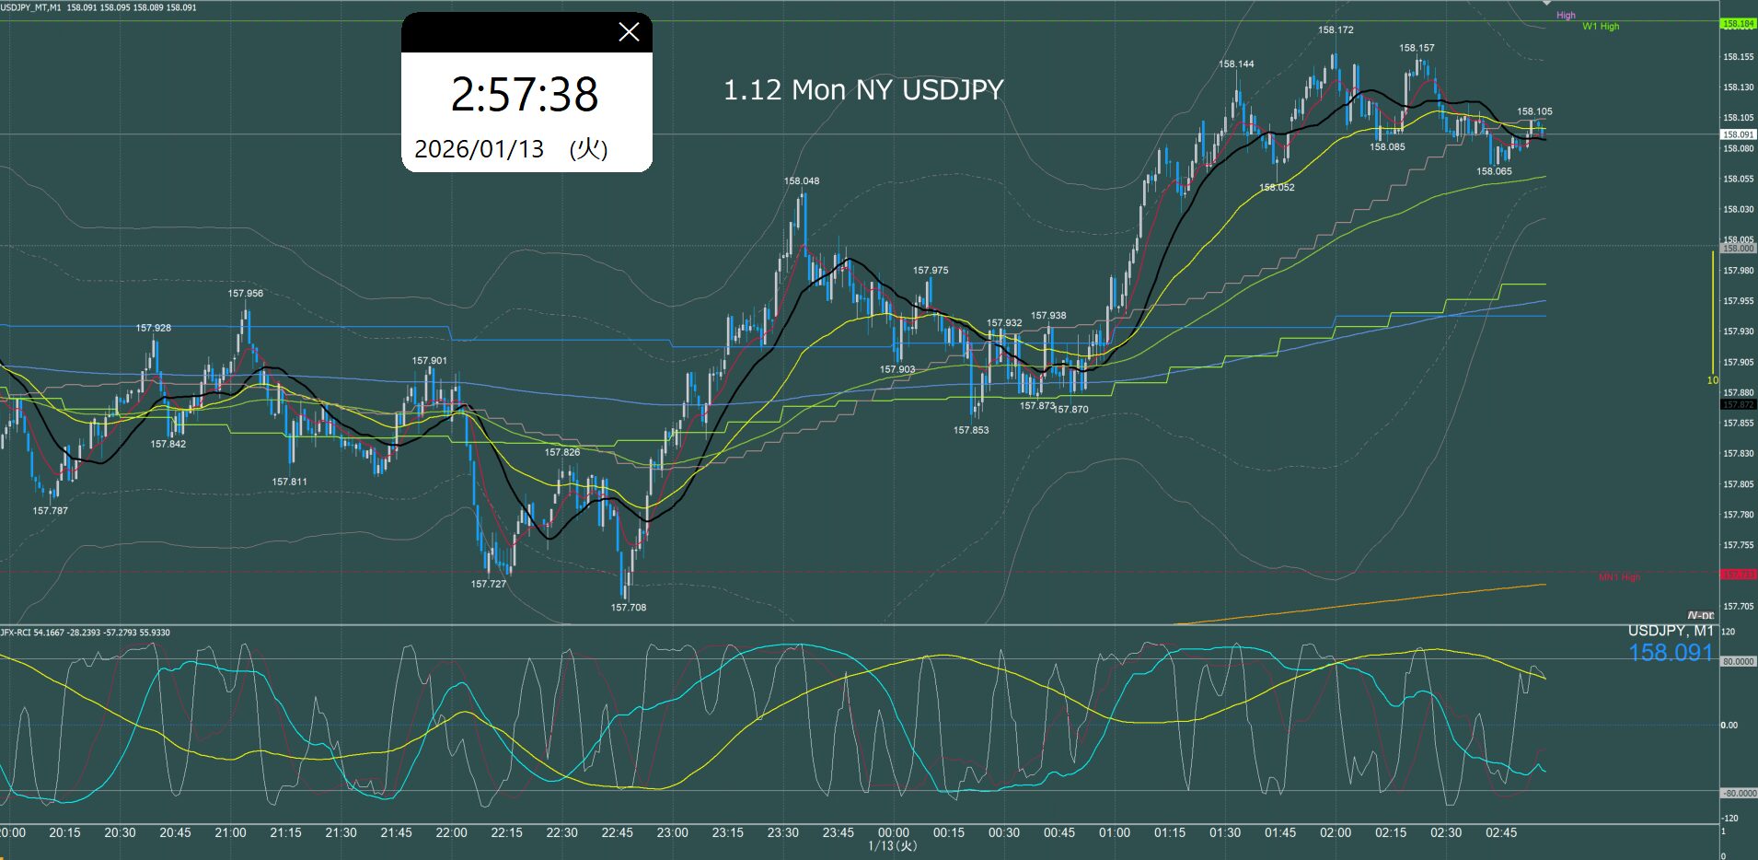The width and height of the screenshot is (1758, 860).
Task: Click the 1/13(火) date on time axis
Action: [893, 846]
